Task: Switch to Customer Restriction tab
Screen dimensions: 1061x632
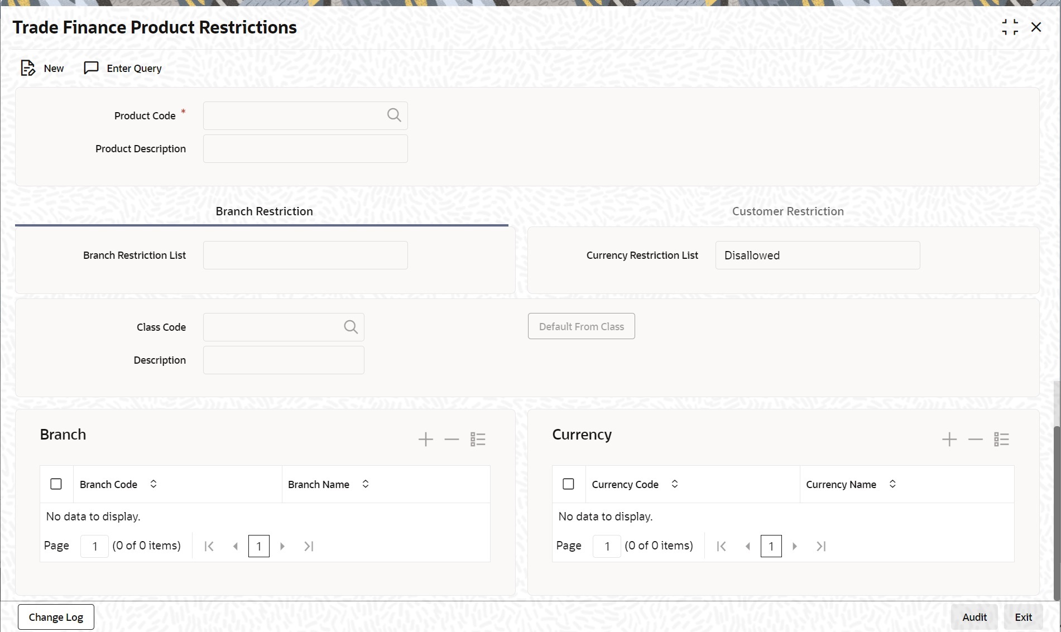Action: [788, 211]
